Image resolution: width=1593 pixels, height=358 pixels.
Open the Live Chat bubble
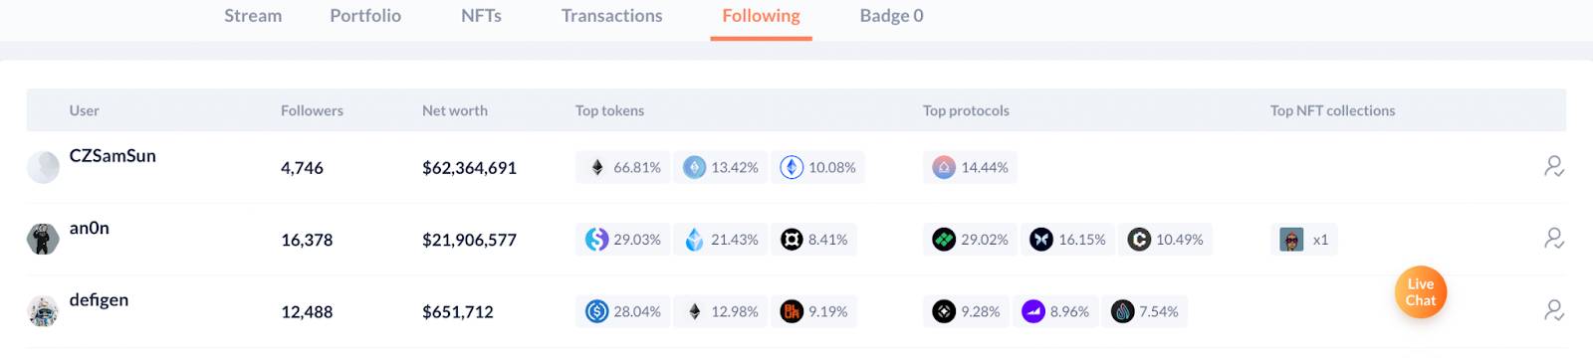[1421, 292]
